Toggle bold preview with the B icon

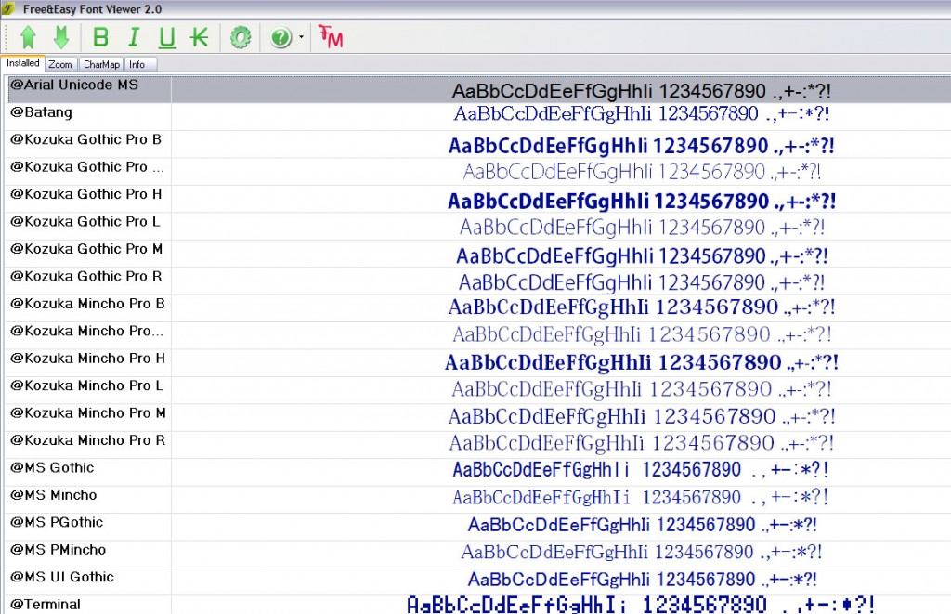pyautogui.click(x=99, y=37)
